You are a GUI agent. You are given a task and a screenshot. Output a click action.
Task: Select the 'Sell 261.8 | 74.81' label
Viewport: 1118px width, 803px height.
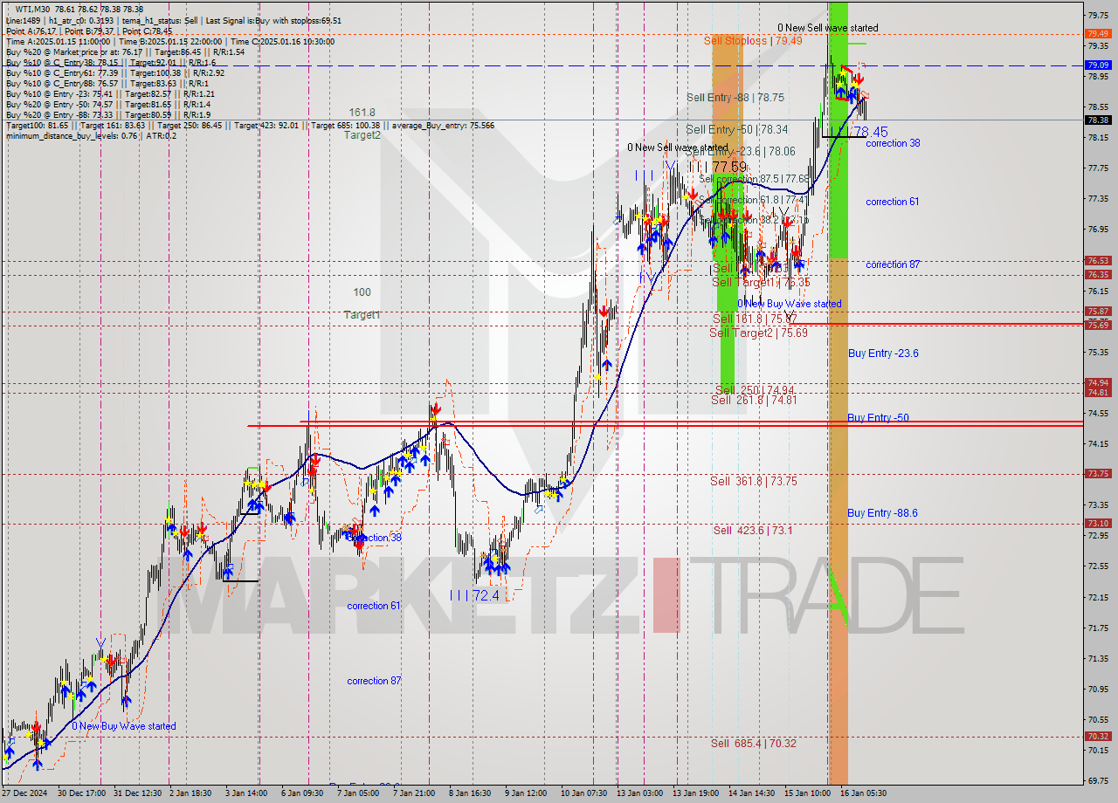point(754,400)
